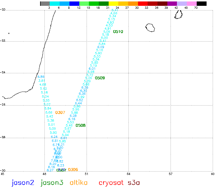Click the 6.52 value on the track
The width and height of the screenshot is (215, 189).
80,100
